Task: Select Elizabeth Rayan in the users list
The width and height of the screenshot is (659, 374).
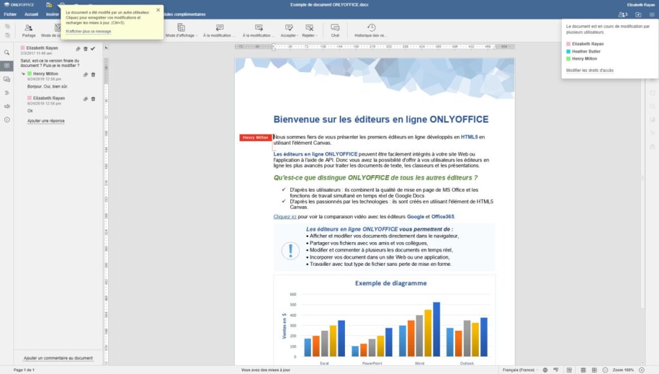Action: 585,44
